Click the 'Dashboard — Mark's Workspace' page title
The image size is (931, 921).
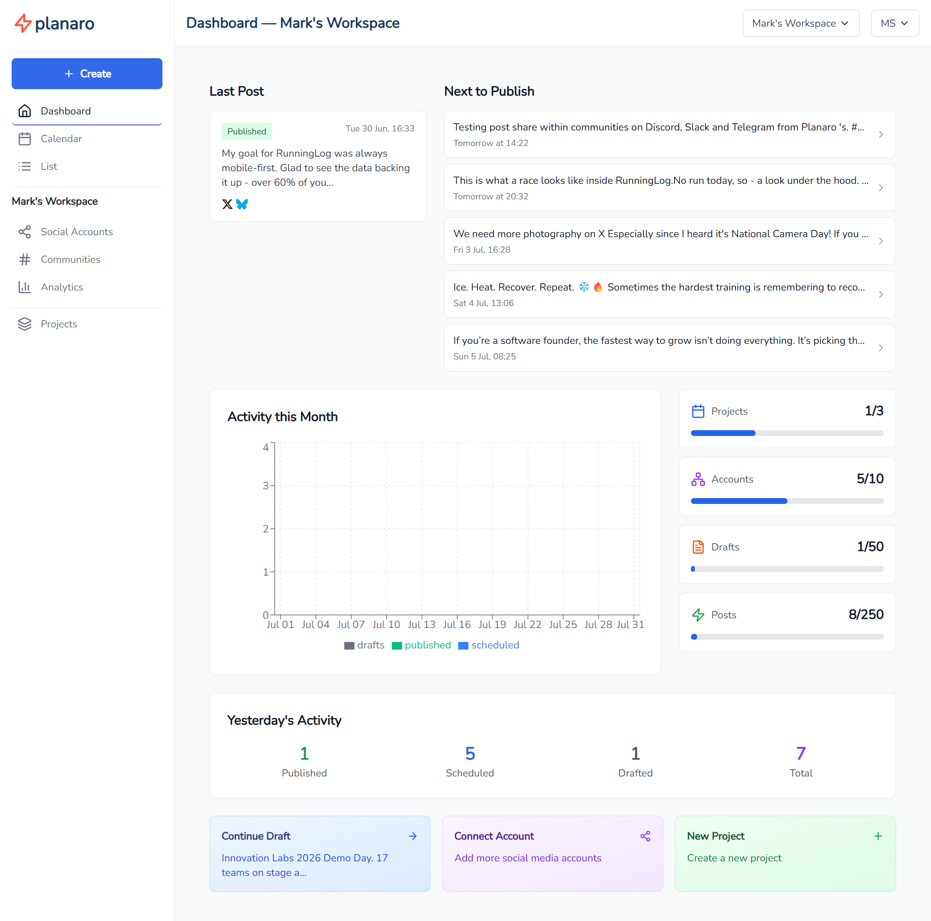point(293,23)
